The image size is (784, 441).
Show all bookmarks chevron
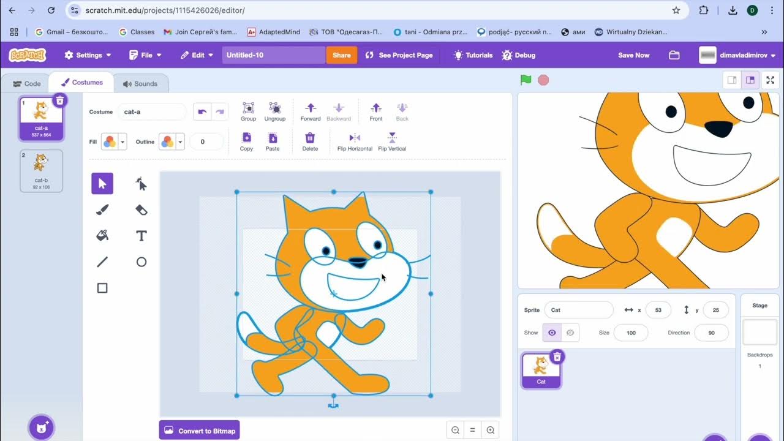coord(764,32)
